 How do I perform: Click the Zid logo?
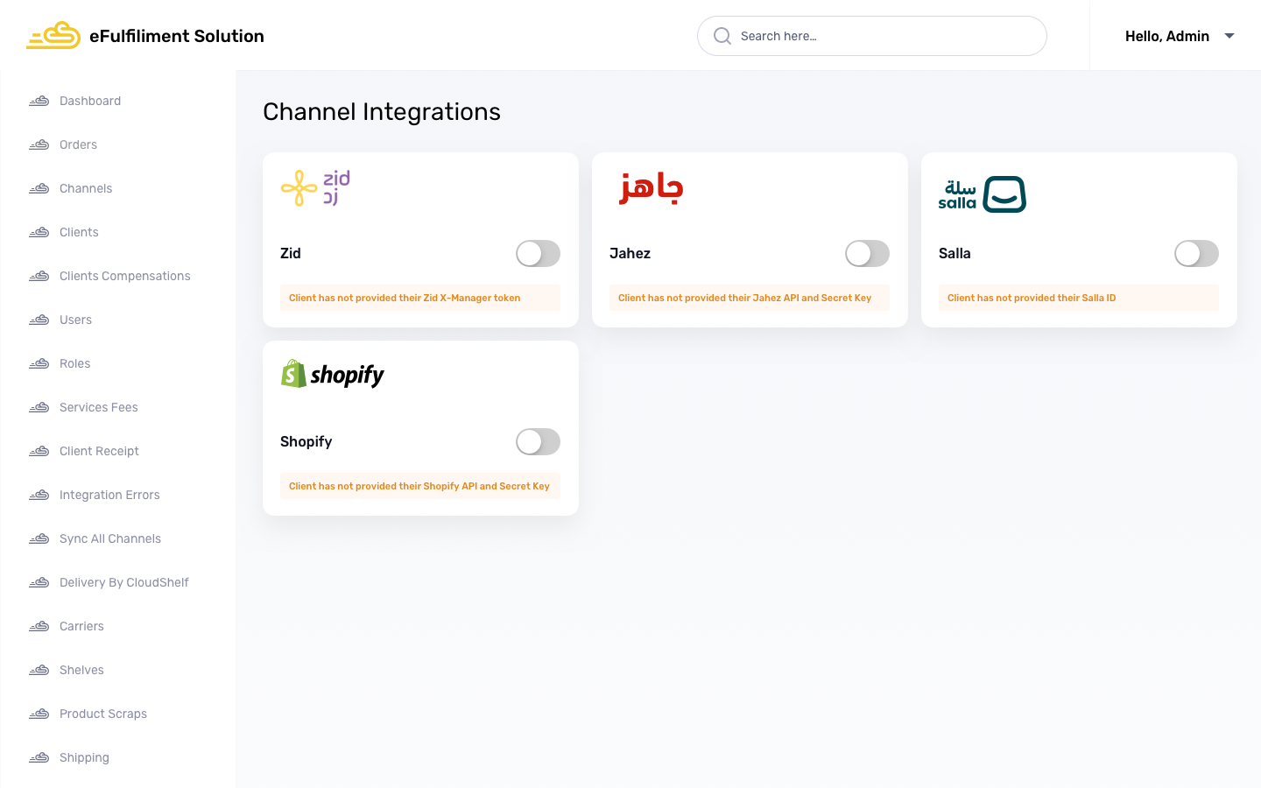pyautogui.click(x=315, y=188)
